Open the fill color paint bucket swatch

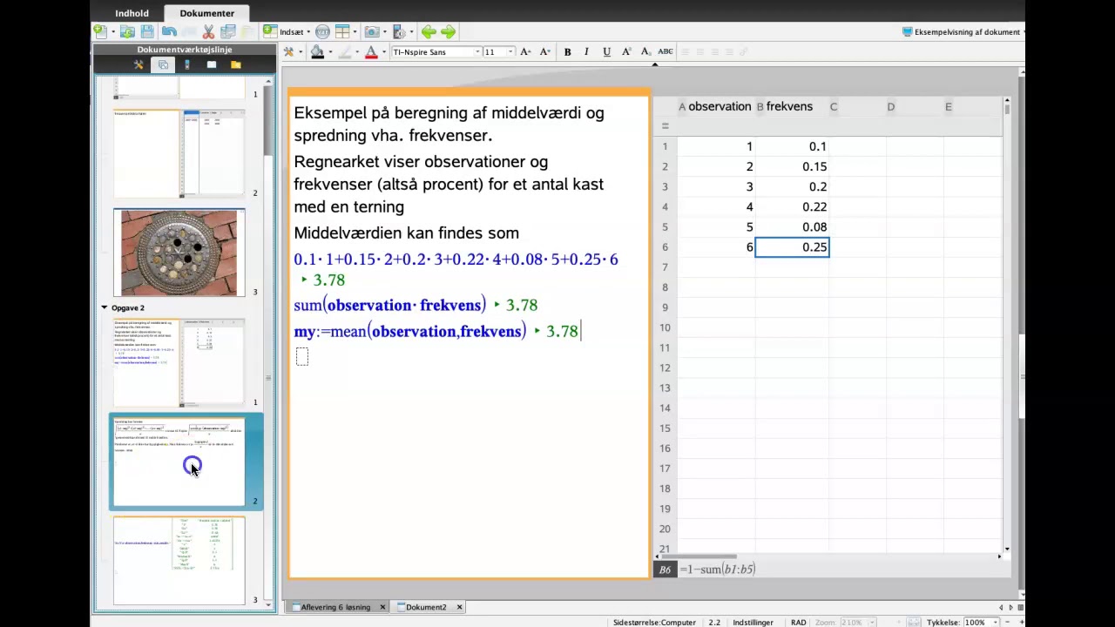pyautogui.click(x=317, y=52)
